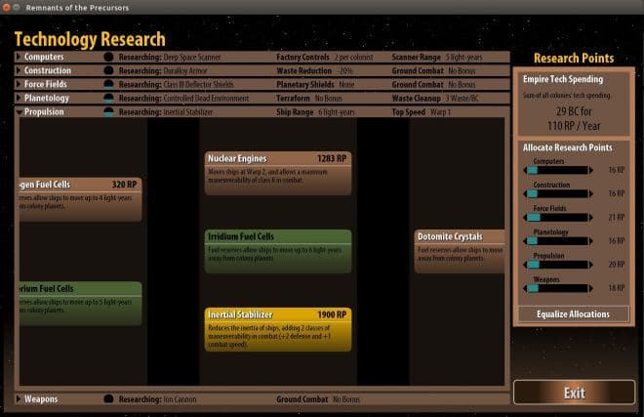
Task: Expand the Force Fields category
Action: click(x=19, y=84)
